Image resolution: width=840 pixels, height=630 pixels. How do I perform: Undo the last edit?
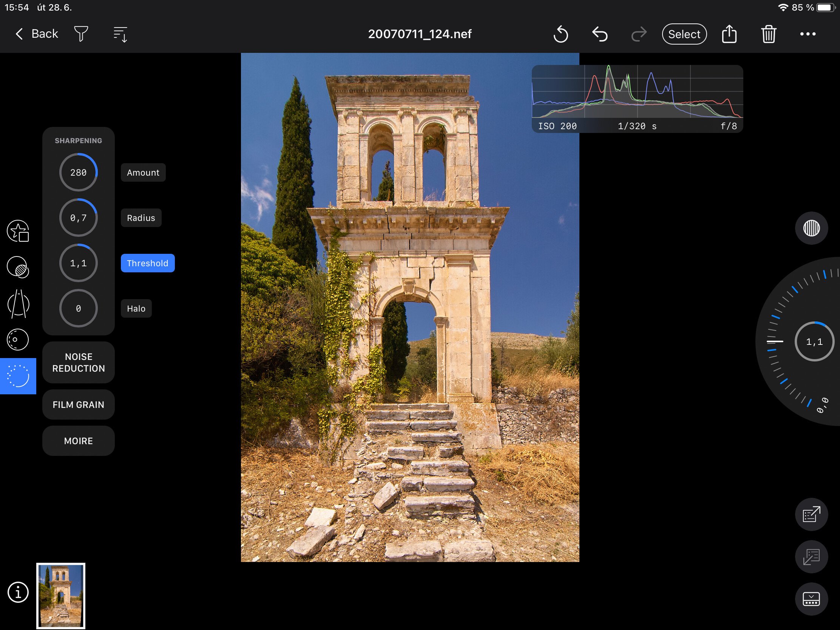click(600, 34)
